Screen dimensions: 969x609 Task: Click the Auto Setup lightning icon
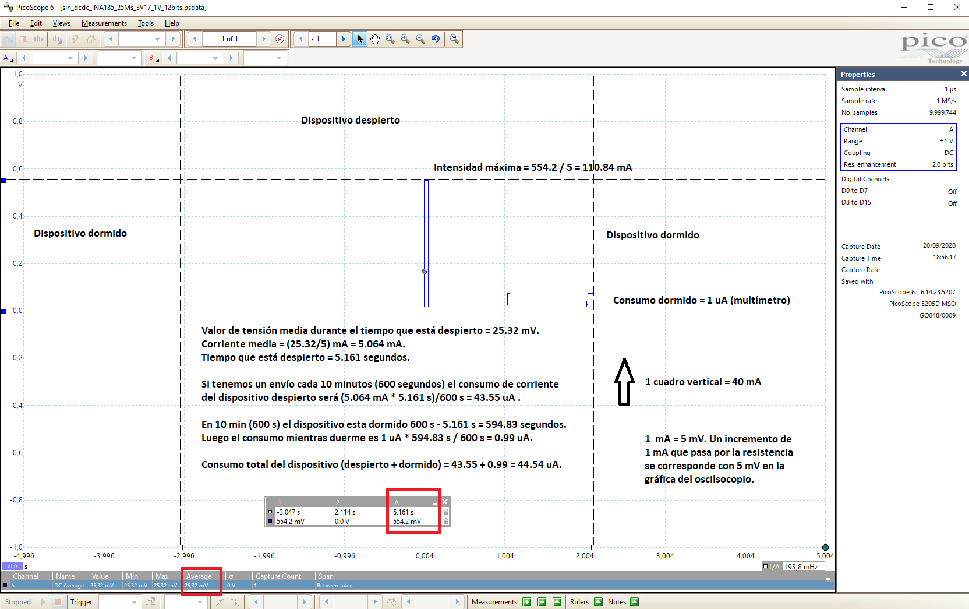[75, 39]
